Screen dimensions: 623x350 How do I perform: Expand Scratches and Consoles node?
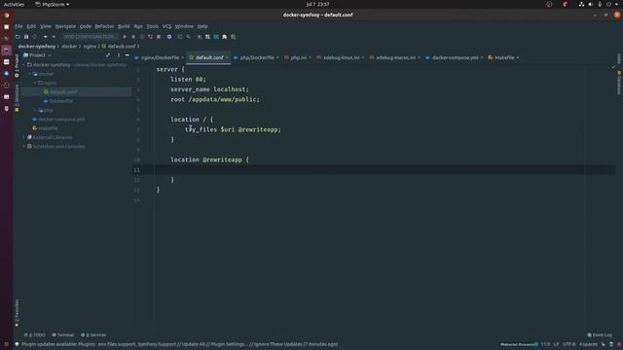click(23, 147)
